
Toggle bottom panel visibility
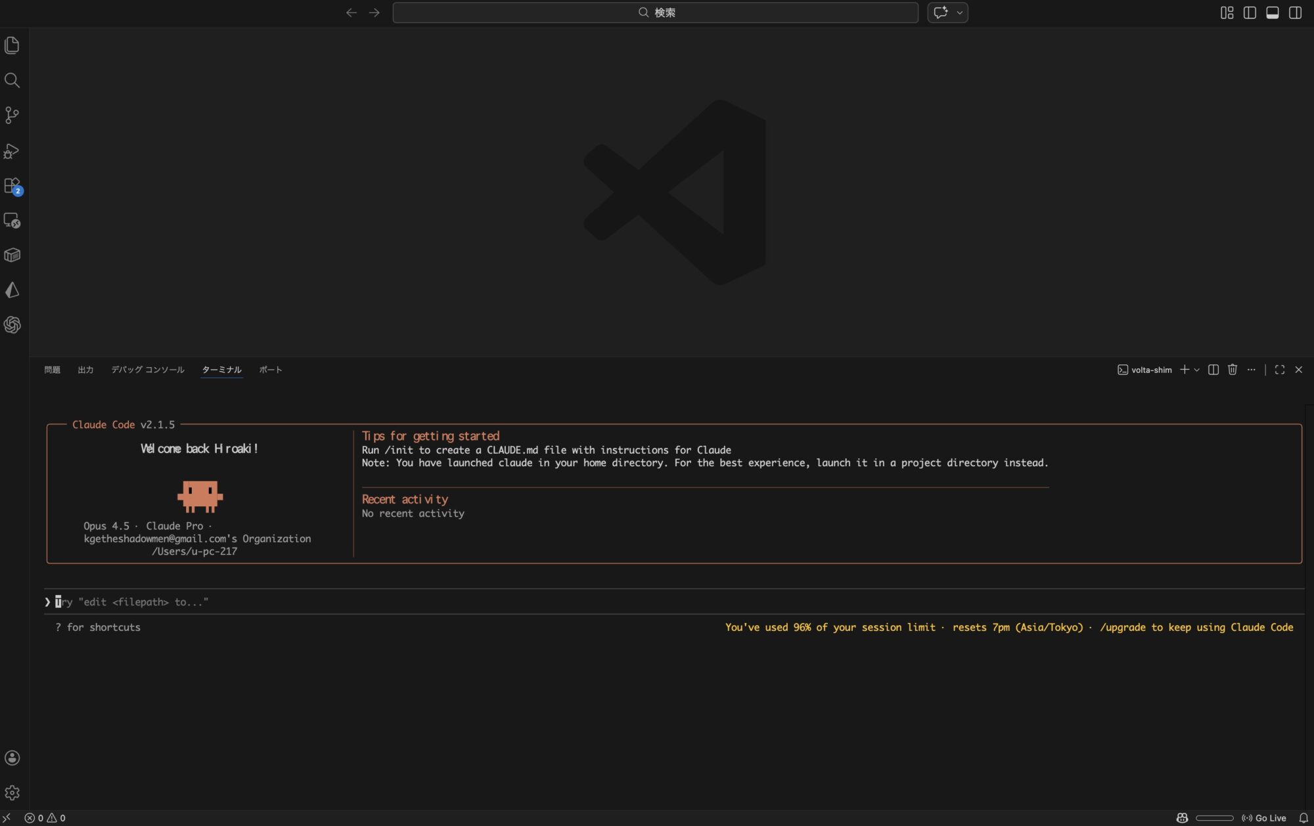[x=1273, y=12]
